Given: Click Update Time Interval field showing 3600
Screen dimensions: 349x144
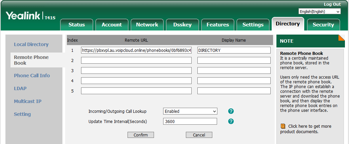Looking at the screenshot, I should point(190,122).
